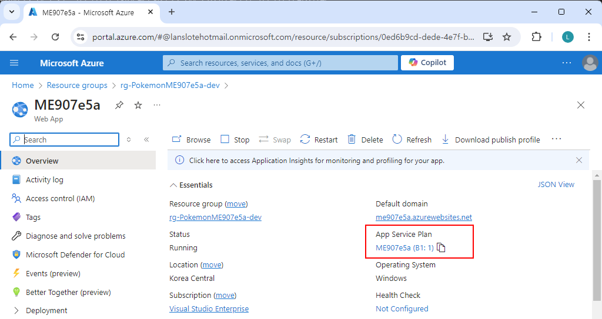
Task: Open Health Check Not Configured link
Action: pyautogui.click(x=402, y=308)
